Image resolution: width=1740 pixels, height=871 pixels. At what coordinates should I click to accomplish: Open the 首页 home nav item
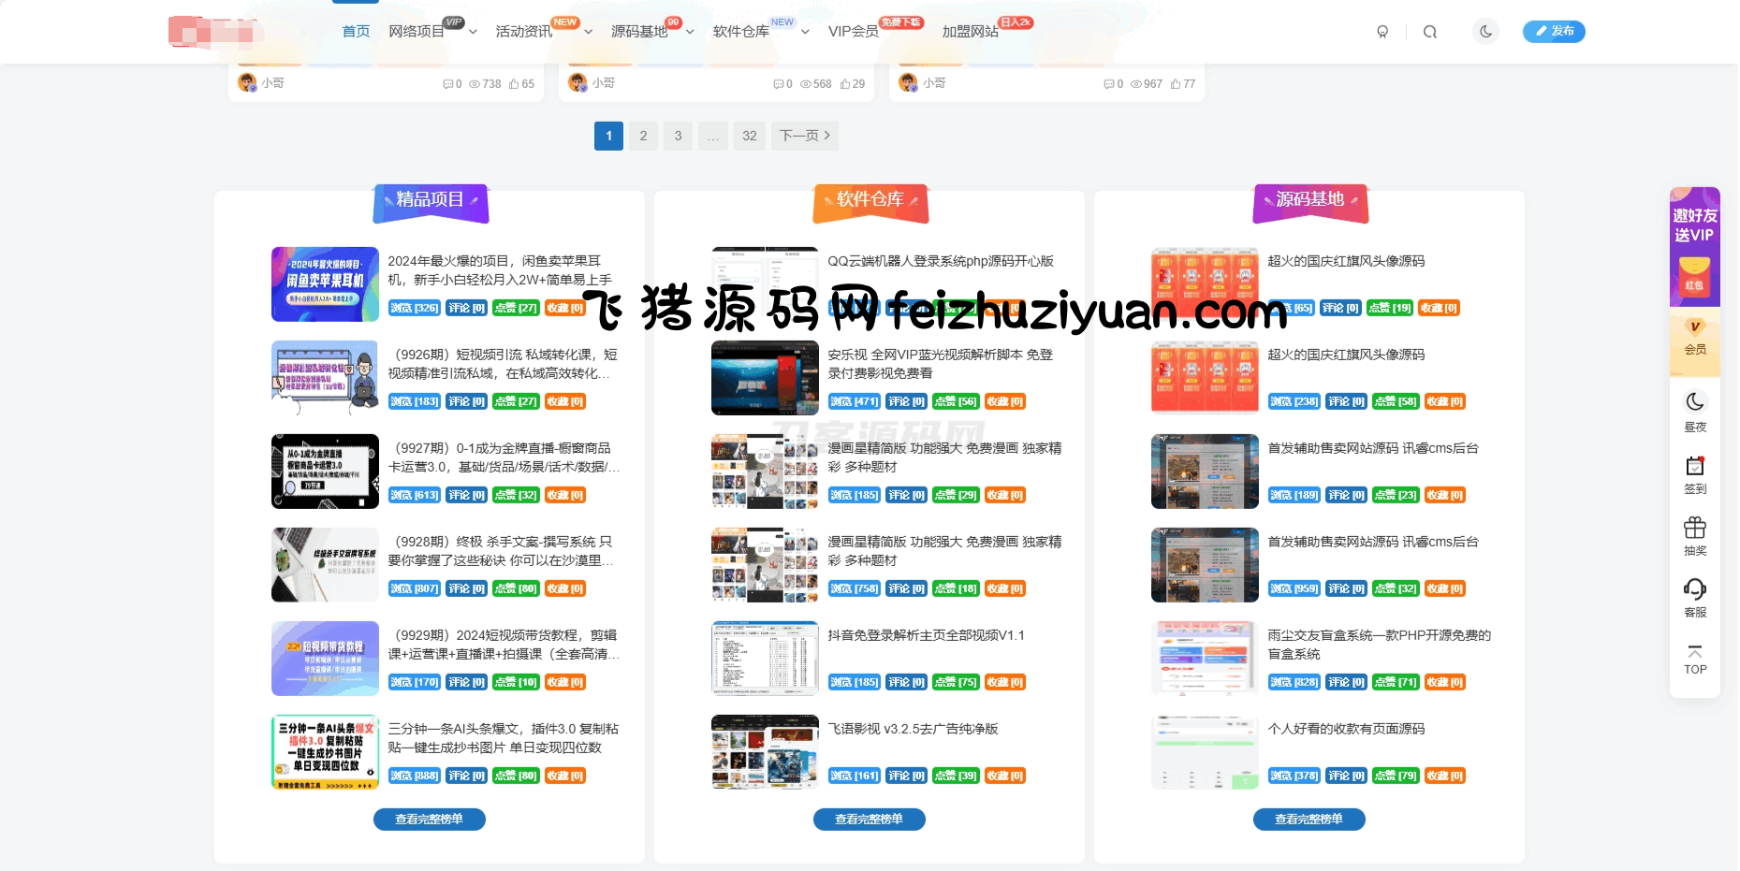356,32
